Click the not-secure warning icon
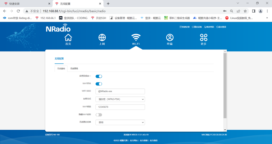Image resolution: width=272 pixels, height=144 pixels. click(27, 11)
